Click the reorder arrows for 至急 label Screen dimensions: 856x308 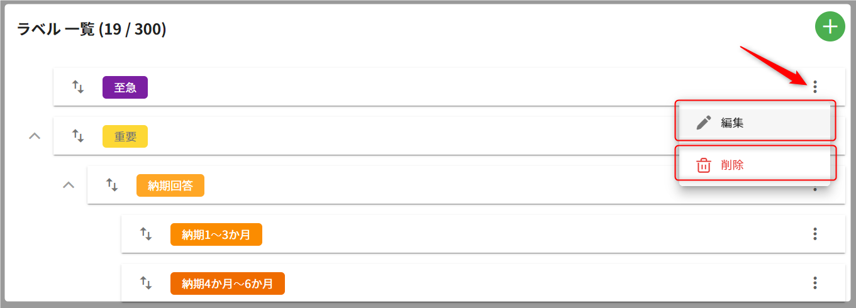click(78, 87)
